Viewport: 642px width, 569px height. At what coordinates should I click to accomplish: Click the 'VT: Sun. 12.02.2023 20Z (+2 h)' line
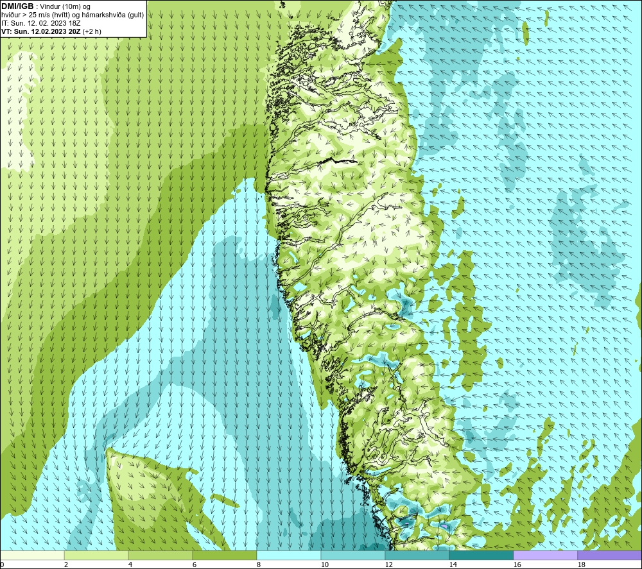pyautogui.click(x=51, y=31)
